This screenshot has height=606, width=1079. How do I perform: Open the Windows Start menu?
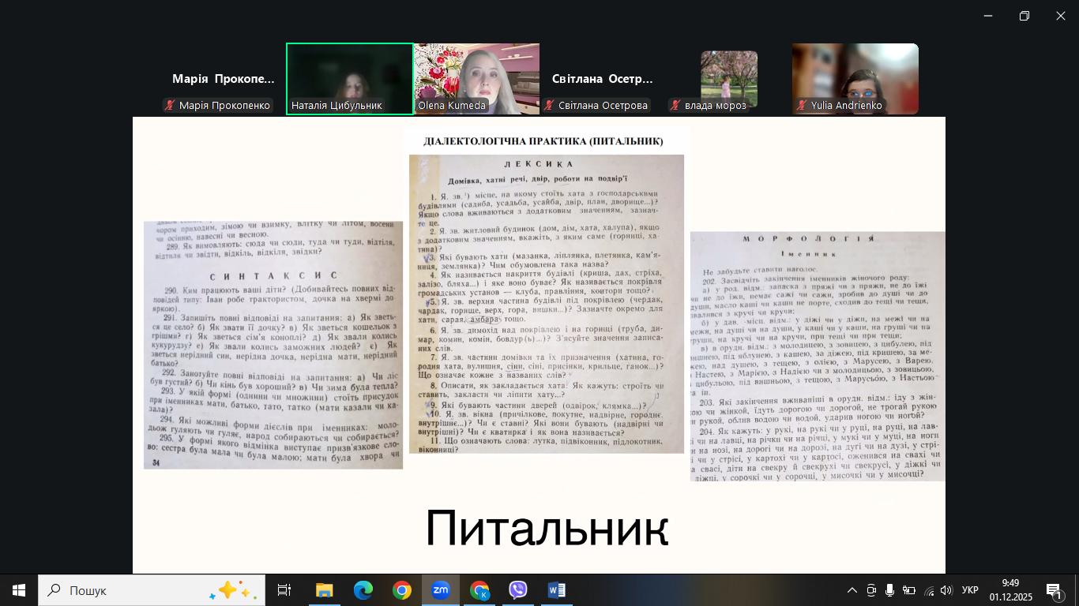(19, 590)
